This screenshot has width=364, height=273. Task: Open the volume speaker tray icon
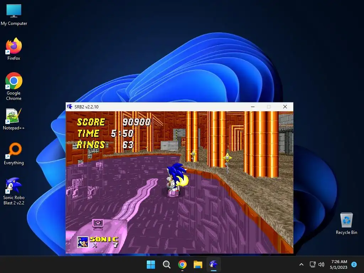321,264
